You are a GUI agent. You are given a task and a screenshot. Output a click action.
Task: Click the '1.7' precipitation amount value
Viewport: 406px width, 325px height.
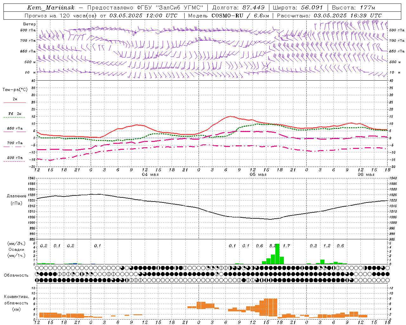pos(286,246)
